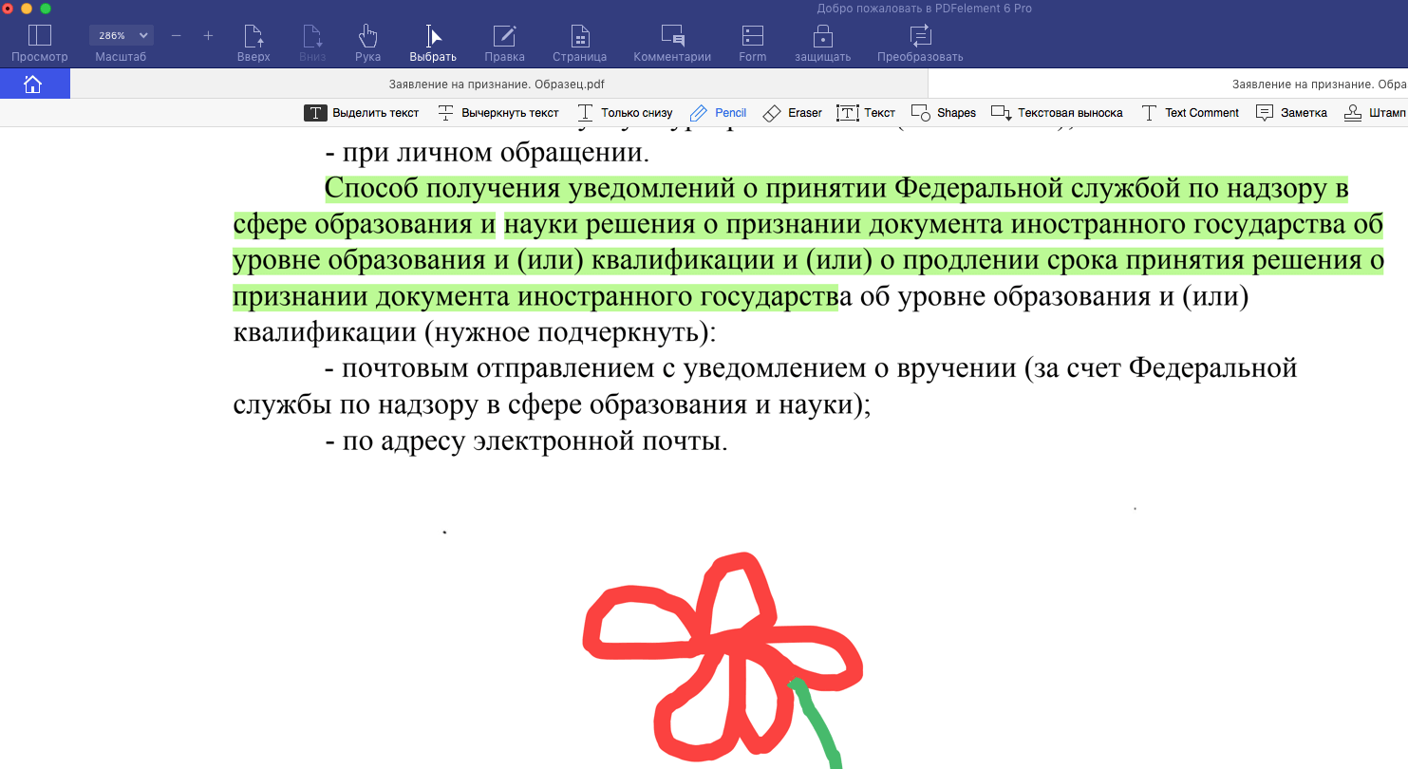The image size is (1408, 769).
Task: Open the Form tools
Action: click(x=751, y=42)
